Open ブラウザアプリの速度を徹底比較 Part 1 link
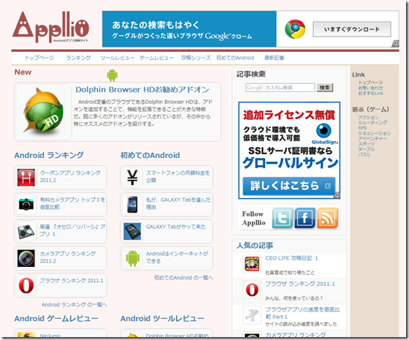The height and width of the screenshot is (340, 409). 303,313
